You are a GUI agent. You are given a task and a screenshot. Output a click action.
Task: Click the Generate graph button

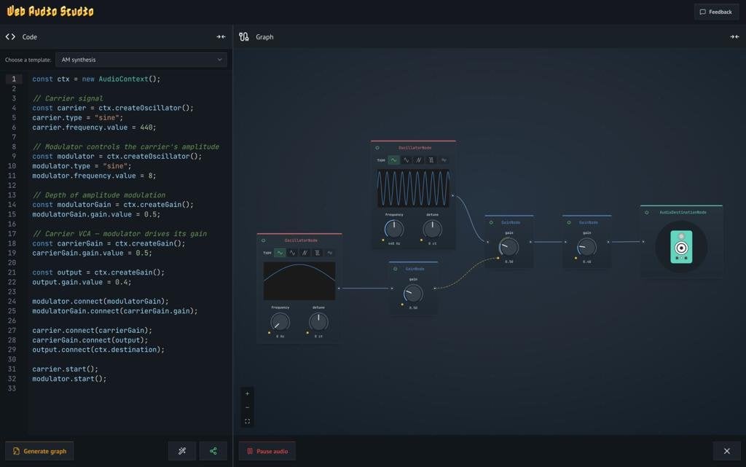[39, 451]
